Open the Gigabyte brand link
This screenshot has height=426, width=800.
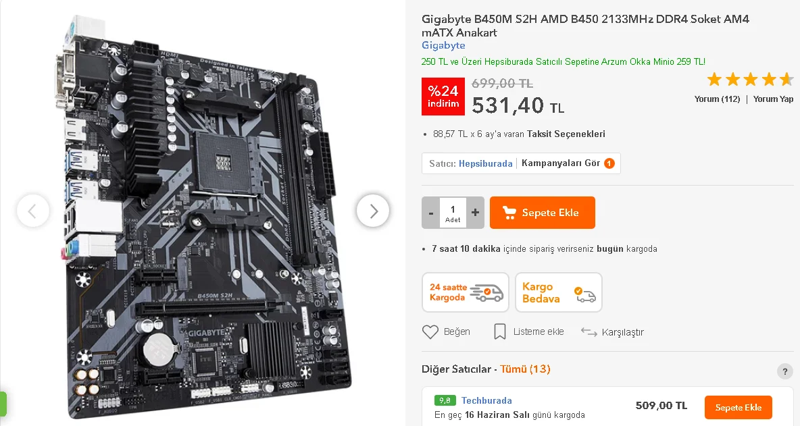(x=443, y=45)
